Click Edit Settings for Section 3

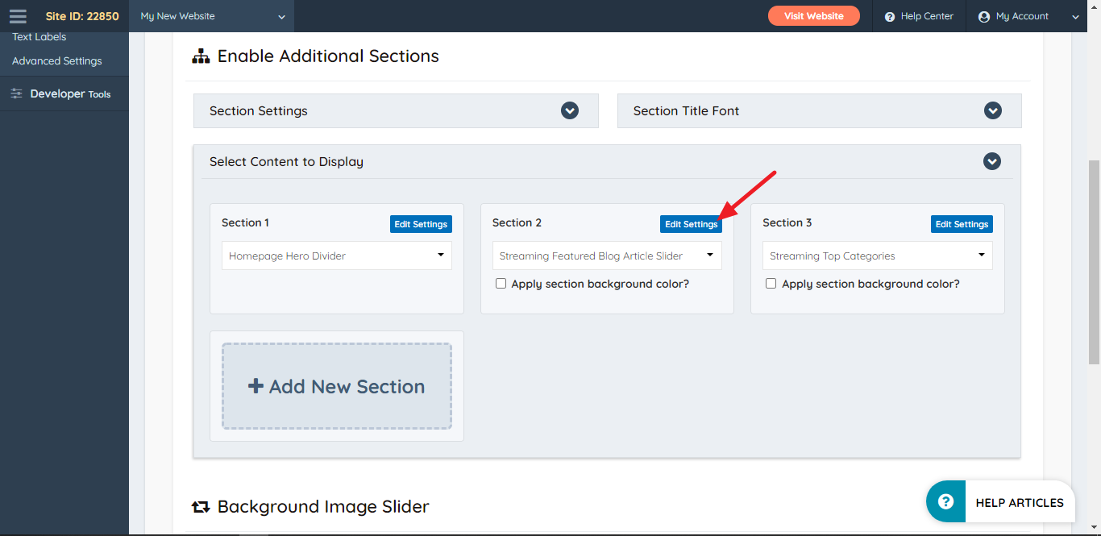(962, 224)
